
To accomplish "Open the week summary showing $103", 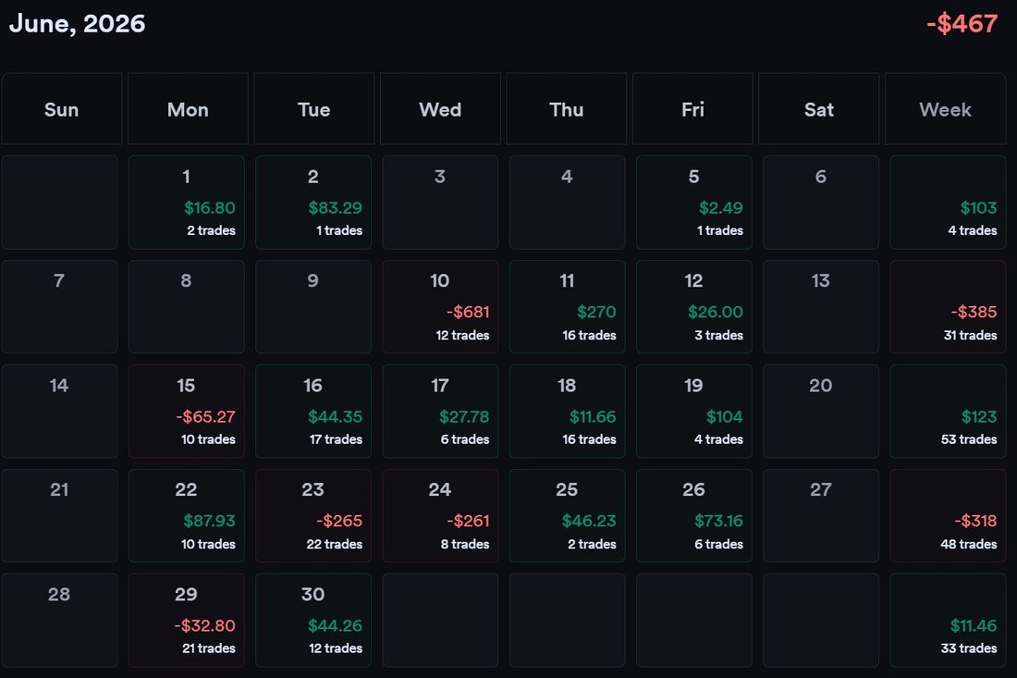I will [949, 203].
